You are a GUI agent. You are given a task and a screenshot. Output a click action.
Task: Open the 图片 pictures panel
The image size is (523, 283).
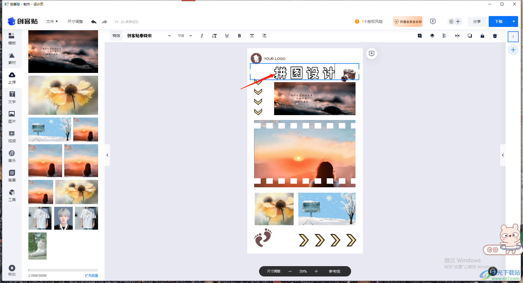pos(12,117)
